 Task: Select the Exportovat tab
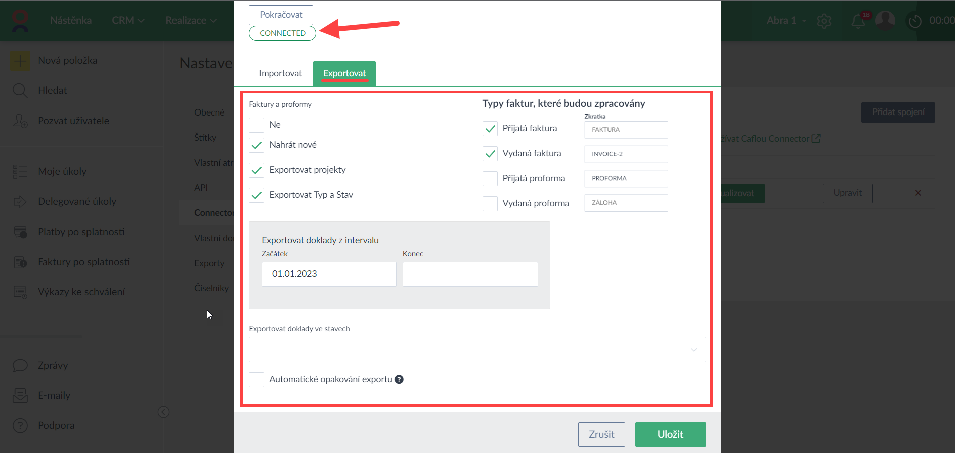[344, 74]
